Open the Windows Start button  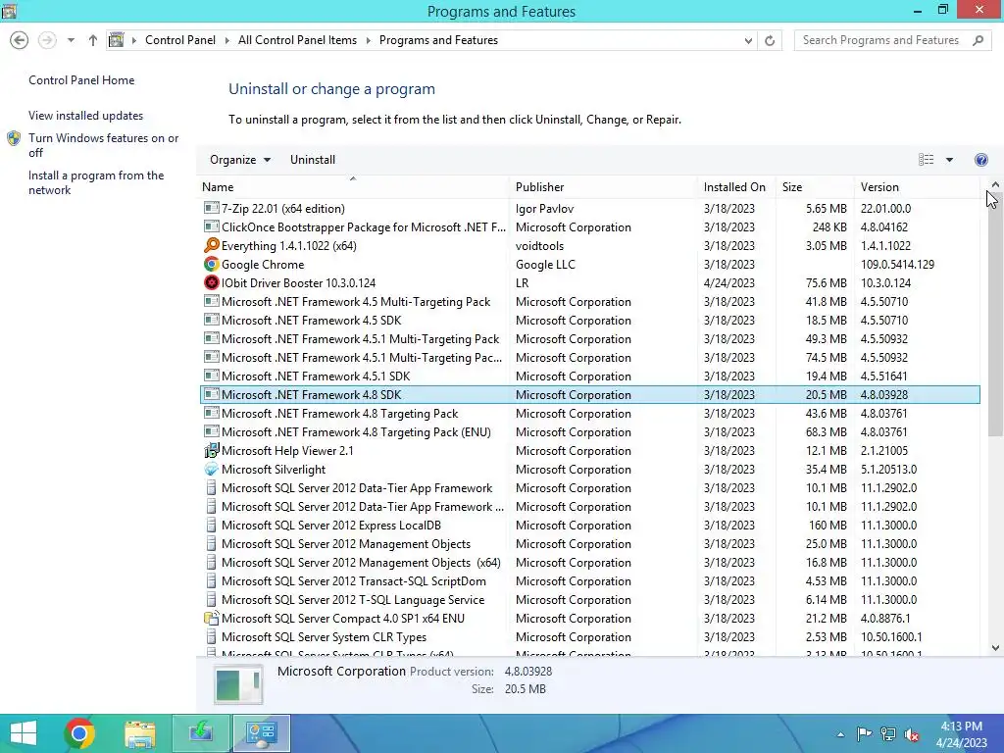[x=24, y=733]
